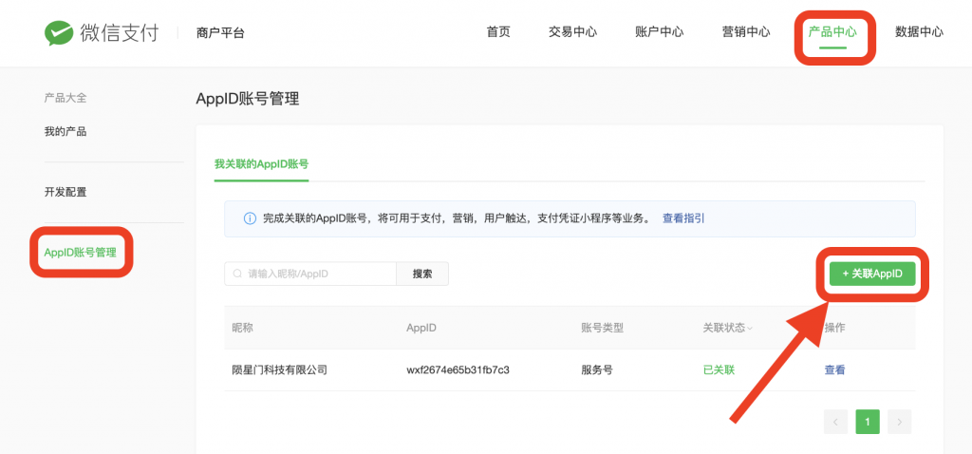Image resolution: width=972 pixels, height=454 pixels.
Task: Click the WeChat Pay green logo icon
Action: tap(59, 33)
